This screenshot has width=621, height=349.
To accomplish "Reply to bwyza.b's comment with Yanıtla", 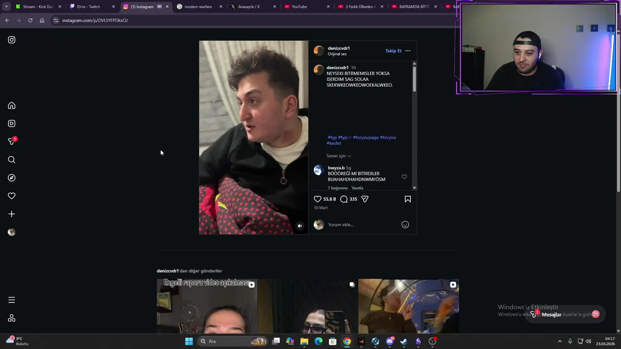I will click(357, 188).
